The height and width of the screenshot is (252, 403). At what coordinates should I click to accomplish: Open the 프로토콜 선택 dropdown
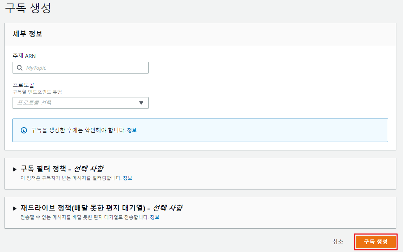click(80, 103)
